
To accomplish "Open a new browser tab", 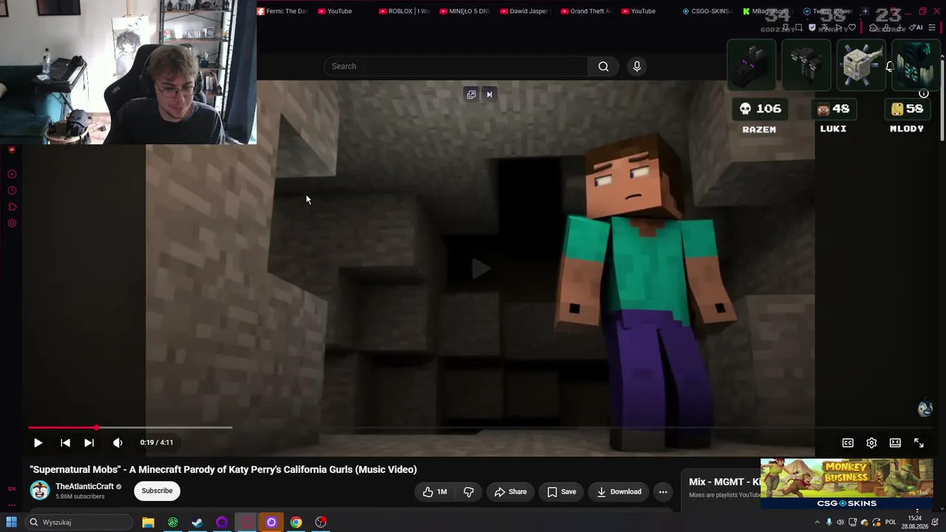I will coord(865,11).
